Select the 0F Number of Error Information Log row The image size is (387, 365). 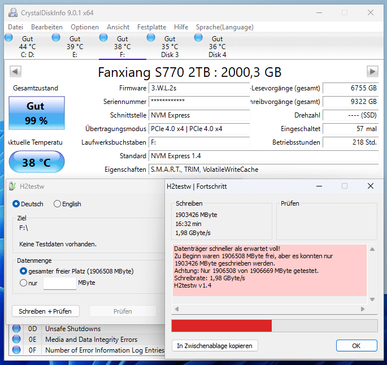pos(86,350)
